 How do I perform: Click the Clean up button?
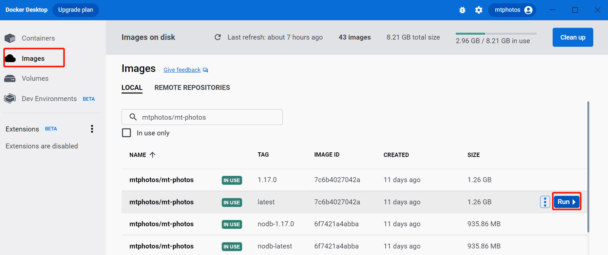573,37
